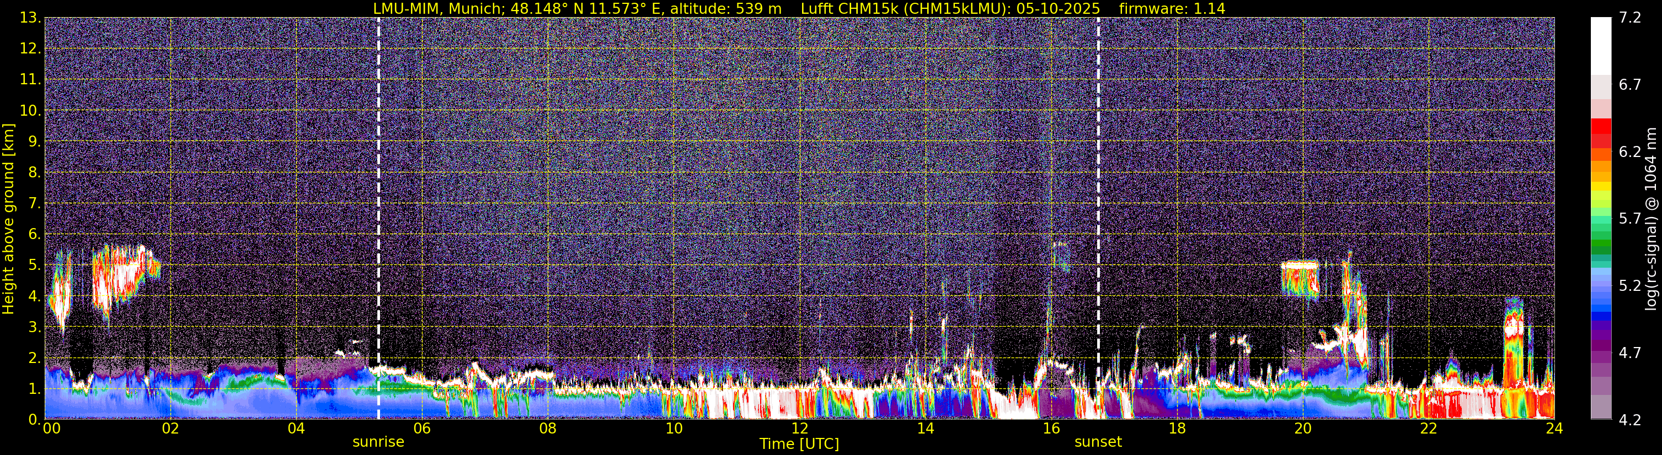The height and width of the screenshot is (455, 1662).
Task: Click the white top segment of the colorbar
Action: pyautogui.click(x=1601, y=46)
